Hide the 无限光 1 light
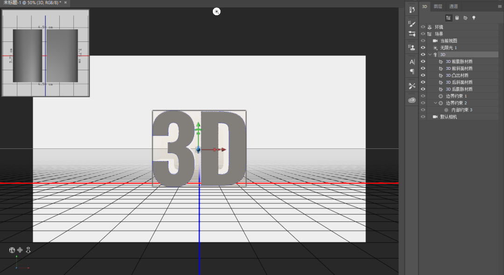Screen dimensions: 504x275 (423, 48)
